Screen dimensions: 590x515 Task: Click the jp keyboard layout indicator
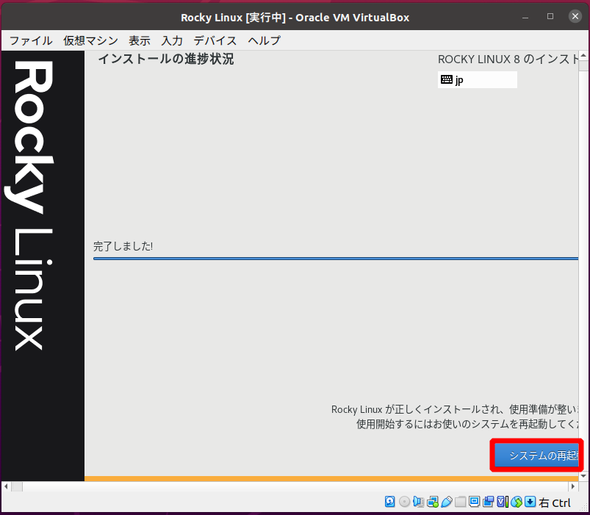[x=477, y=80]
